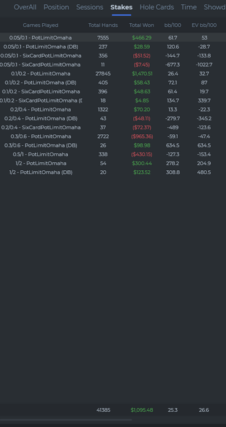This screenshot has width=226, height=427.
Task: Click the horizontal scrollbar at the bottom
Action: point(66,420)
